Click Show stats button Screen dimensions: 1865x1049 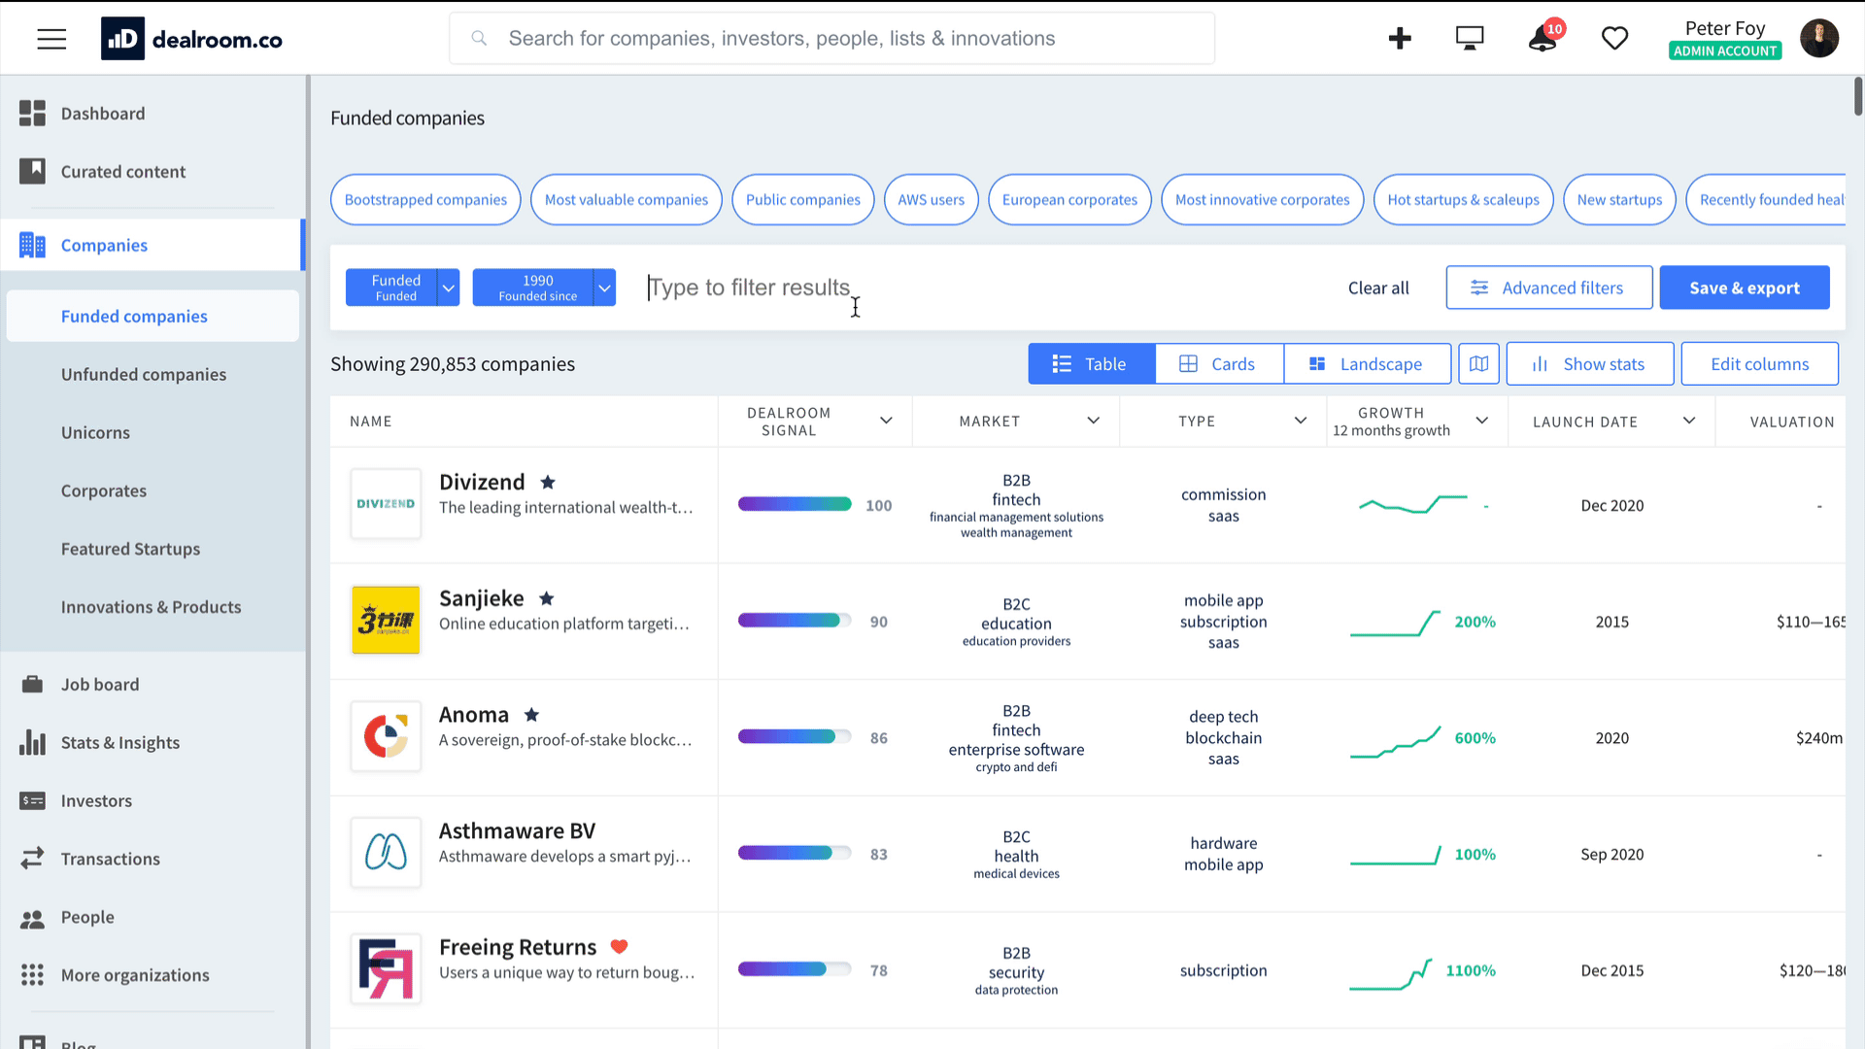click(1589, 364)
